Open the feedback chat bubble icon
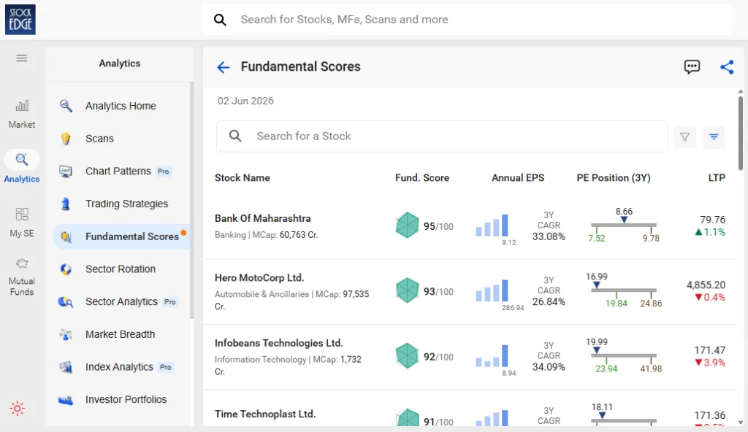The width and height of the screenshot is (748, 432). (x=692, y=66)
